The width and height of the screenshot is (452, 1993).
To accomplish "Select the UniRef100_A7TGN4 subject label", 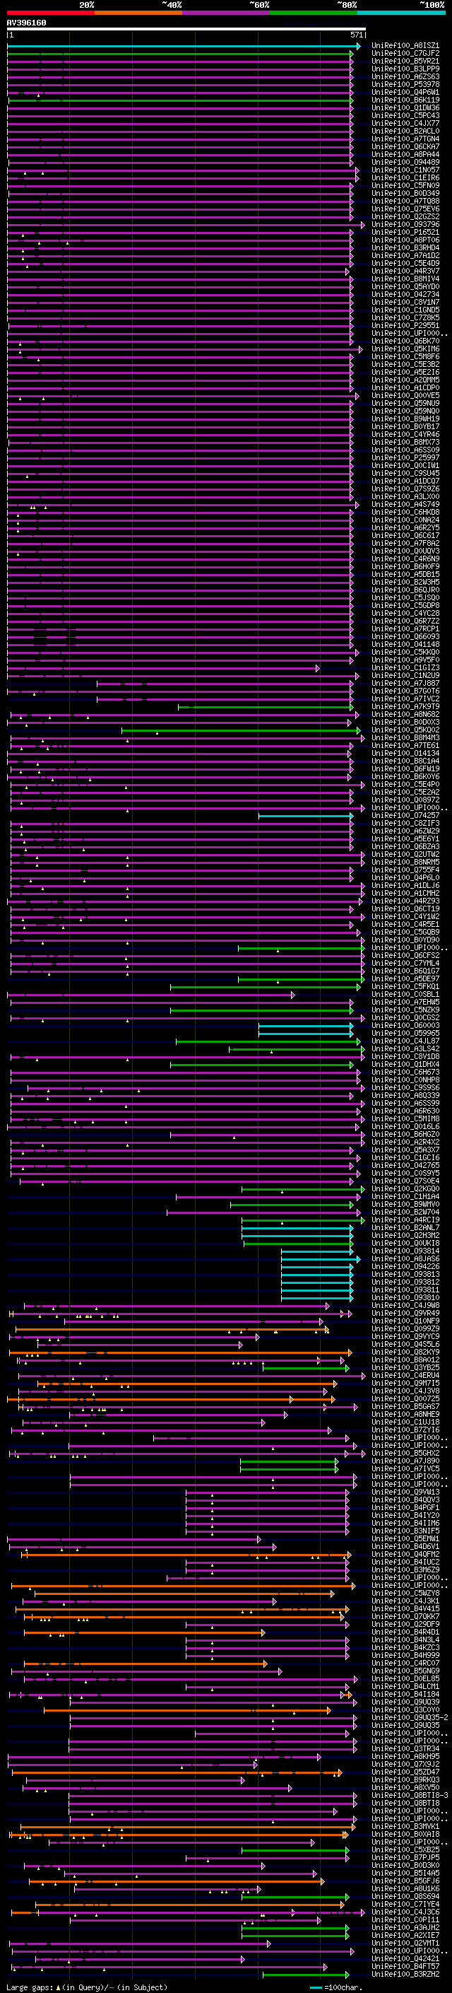I will click(405, 139).
